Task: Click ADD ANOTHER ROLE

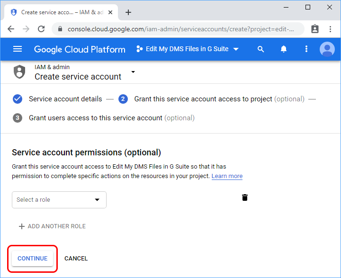Action: coord(52,226)
